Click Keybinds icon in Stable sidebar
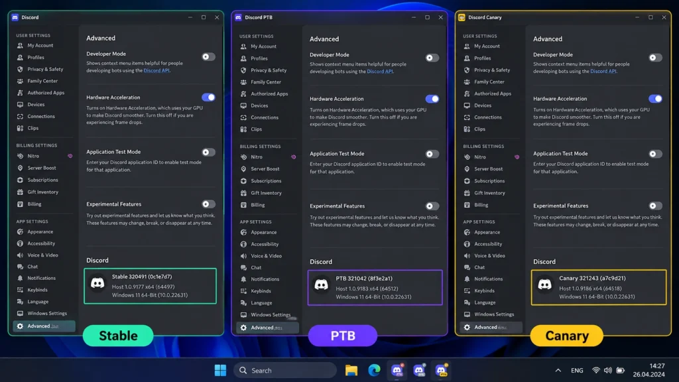This screenshot has width=679, height=382. click(20, 290)
